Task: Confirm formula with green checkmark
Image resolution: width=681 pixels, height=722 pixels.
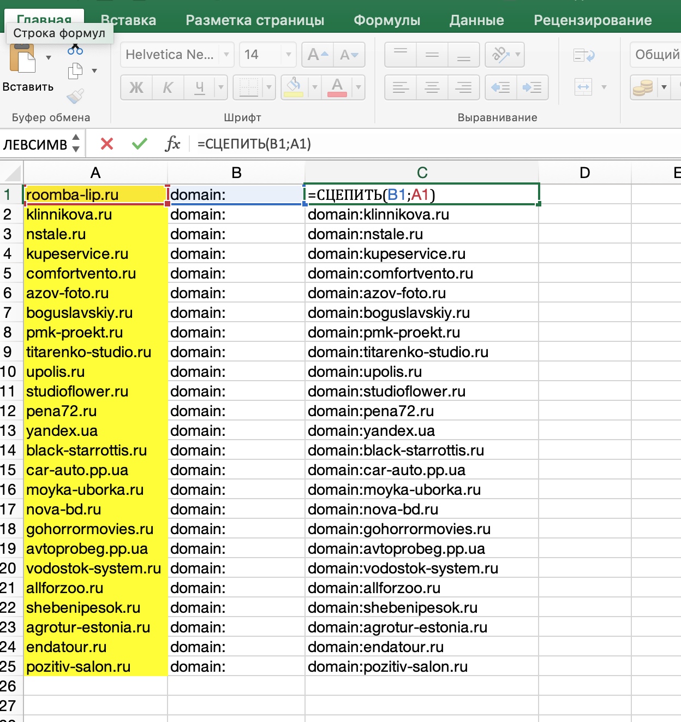Action: [x=140, y=144]
